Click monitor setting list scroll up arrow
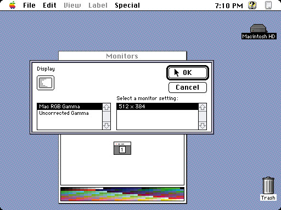 coord(203,107)
